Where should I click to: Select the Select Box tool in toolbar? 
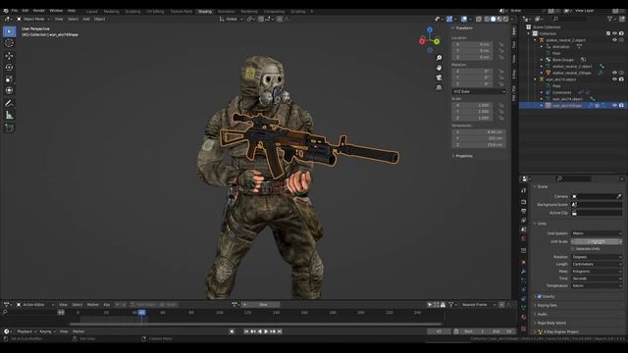(x=9, y=31)
